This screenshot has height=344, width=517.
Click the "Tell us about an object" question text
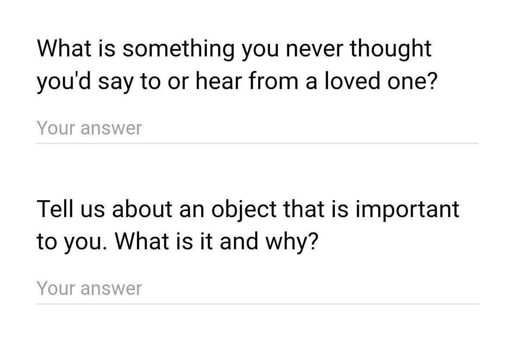tap(248, 209)
